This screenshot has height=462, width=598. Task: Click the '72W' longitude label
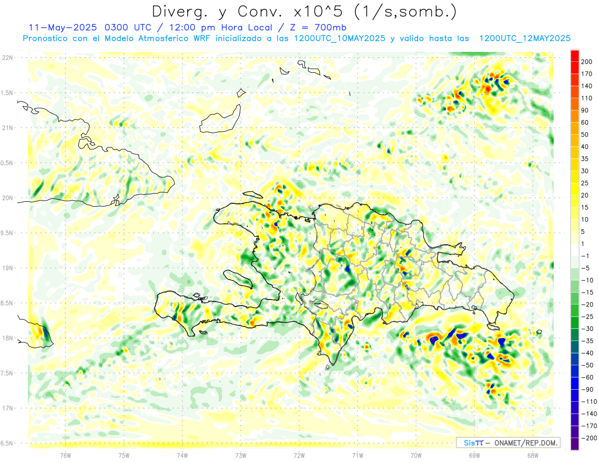pyautogui.click(x=299, y=455)
